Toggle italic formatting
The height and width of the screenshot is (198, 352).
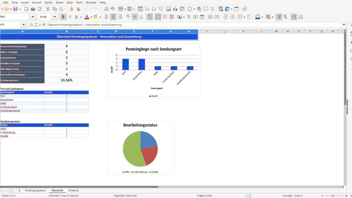70,17
